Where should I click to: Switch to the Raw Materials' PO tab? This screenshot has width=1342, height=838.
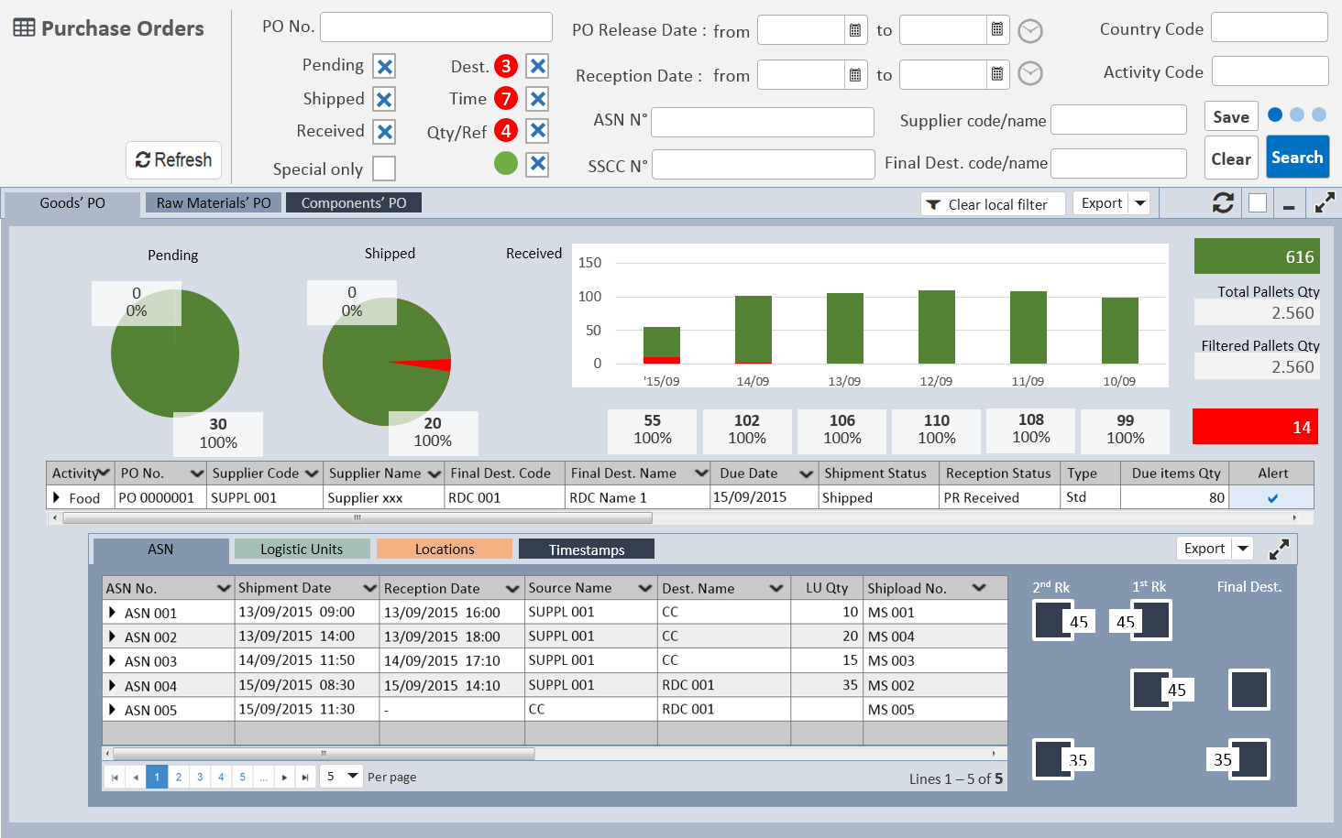[214, 202]
